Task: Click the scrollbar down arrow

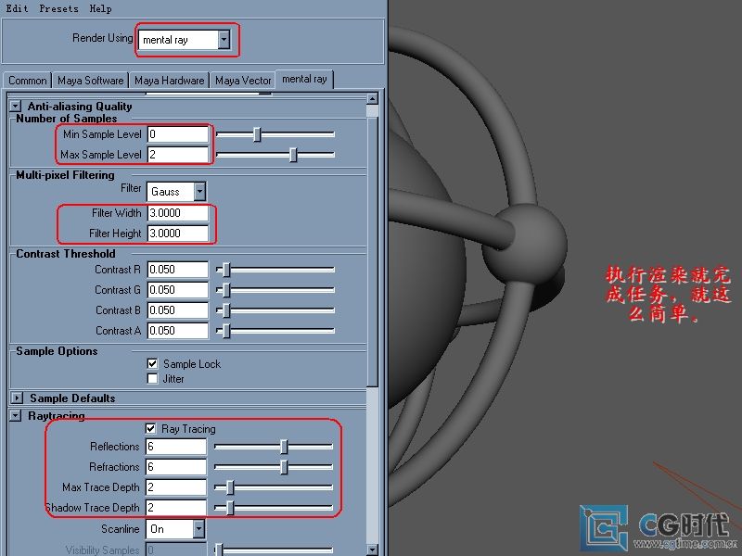Action: (373, 550)
